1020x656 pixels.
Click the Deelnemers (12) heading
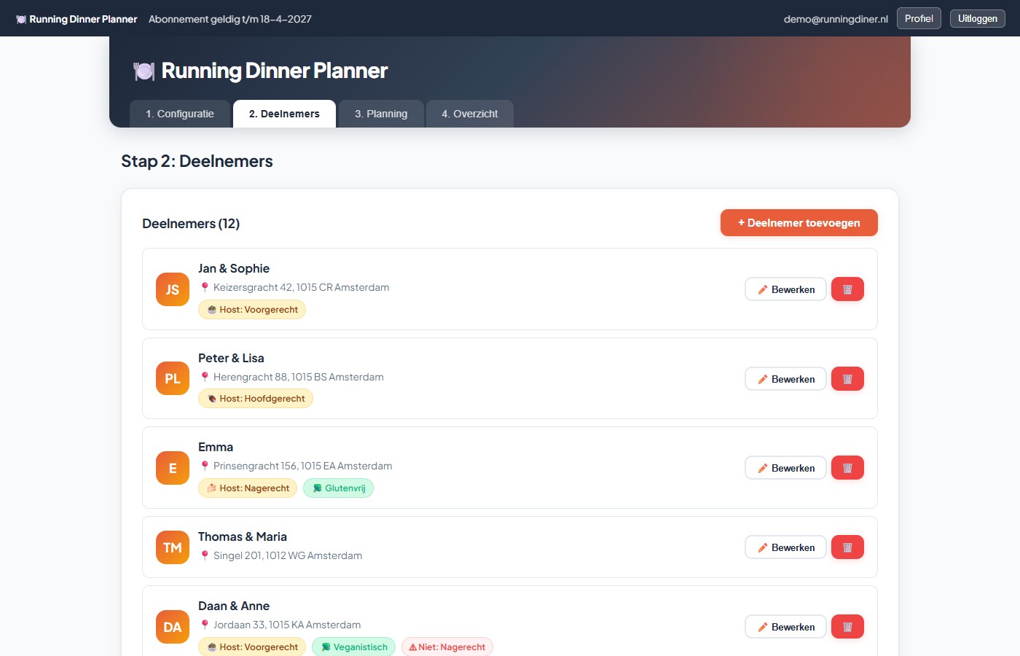coord(191,224)
